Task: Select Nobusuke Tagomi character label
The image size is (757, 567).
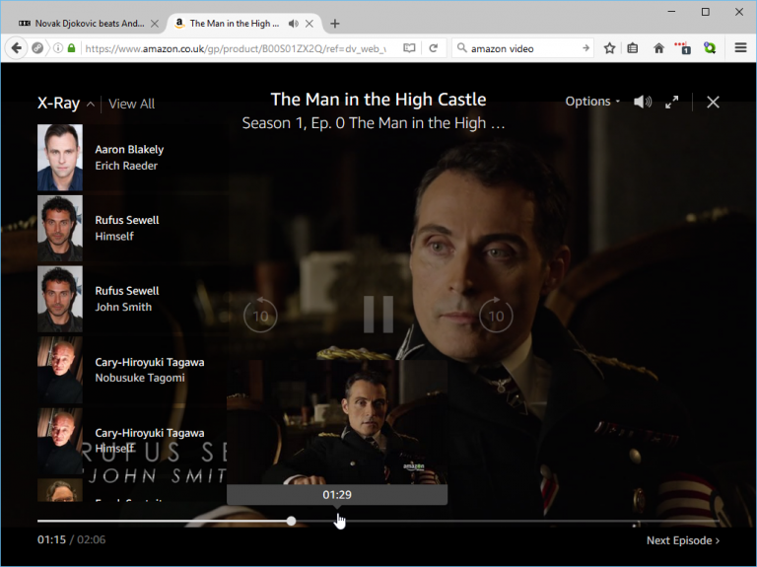Action: pos(140,378)
